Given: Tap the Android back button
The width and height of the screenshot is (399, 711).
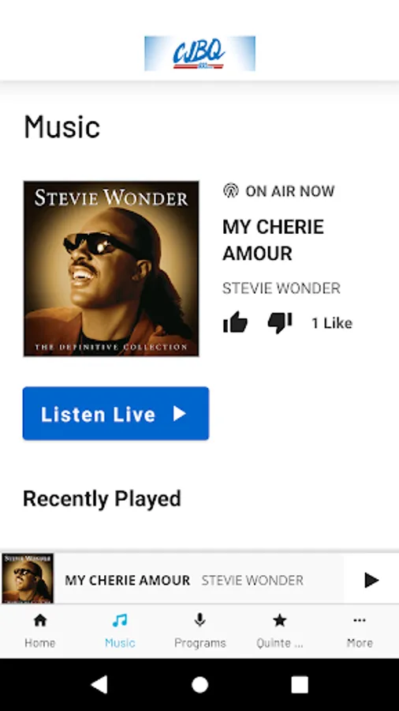Looking at the screenshot, I should pyautogui.click(x=99, y=684).
